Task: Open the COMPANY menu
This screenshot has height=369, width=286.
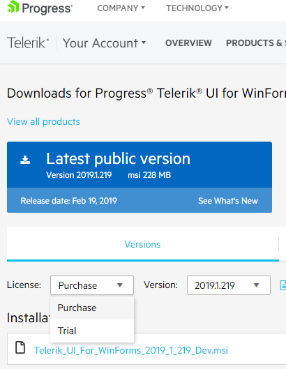Action: click(x=121, y=8)
